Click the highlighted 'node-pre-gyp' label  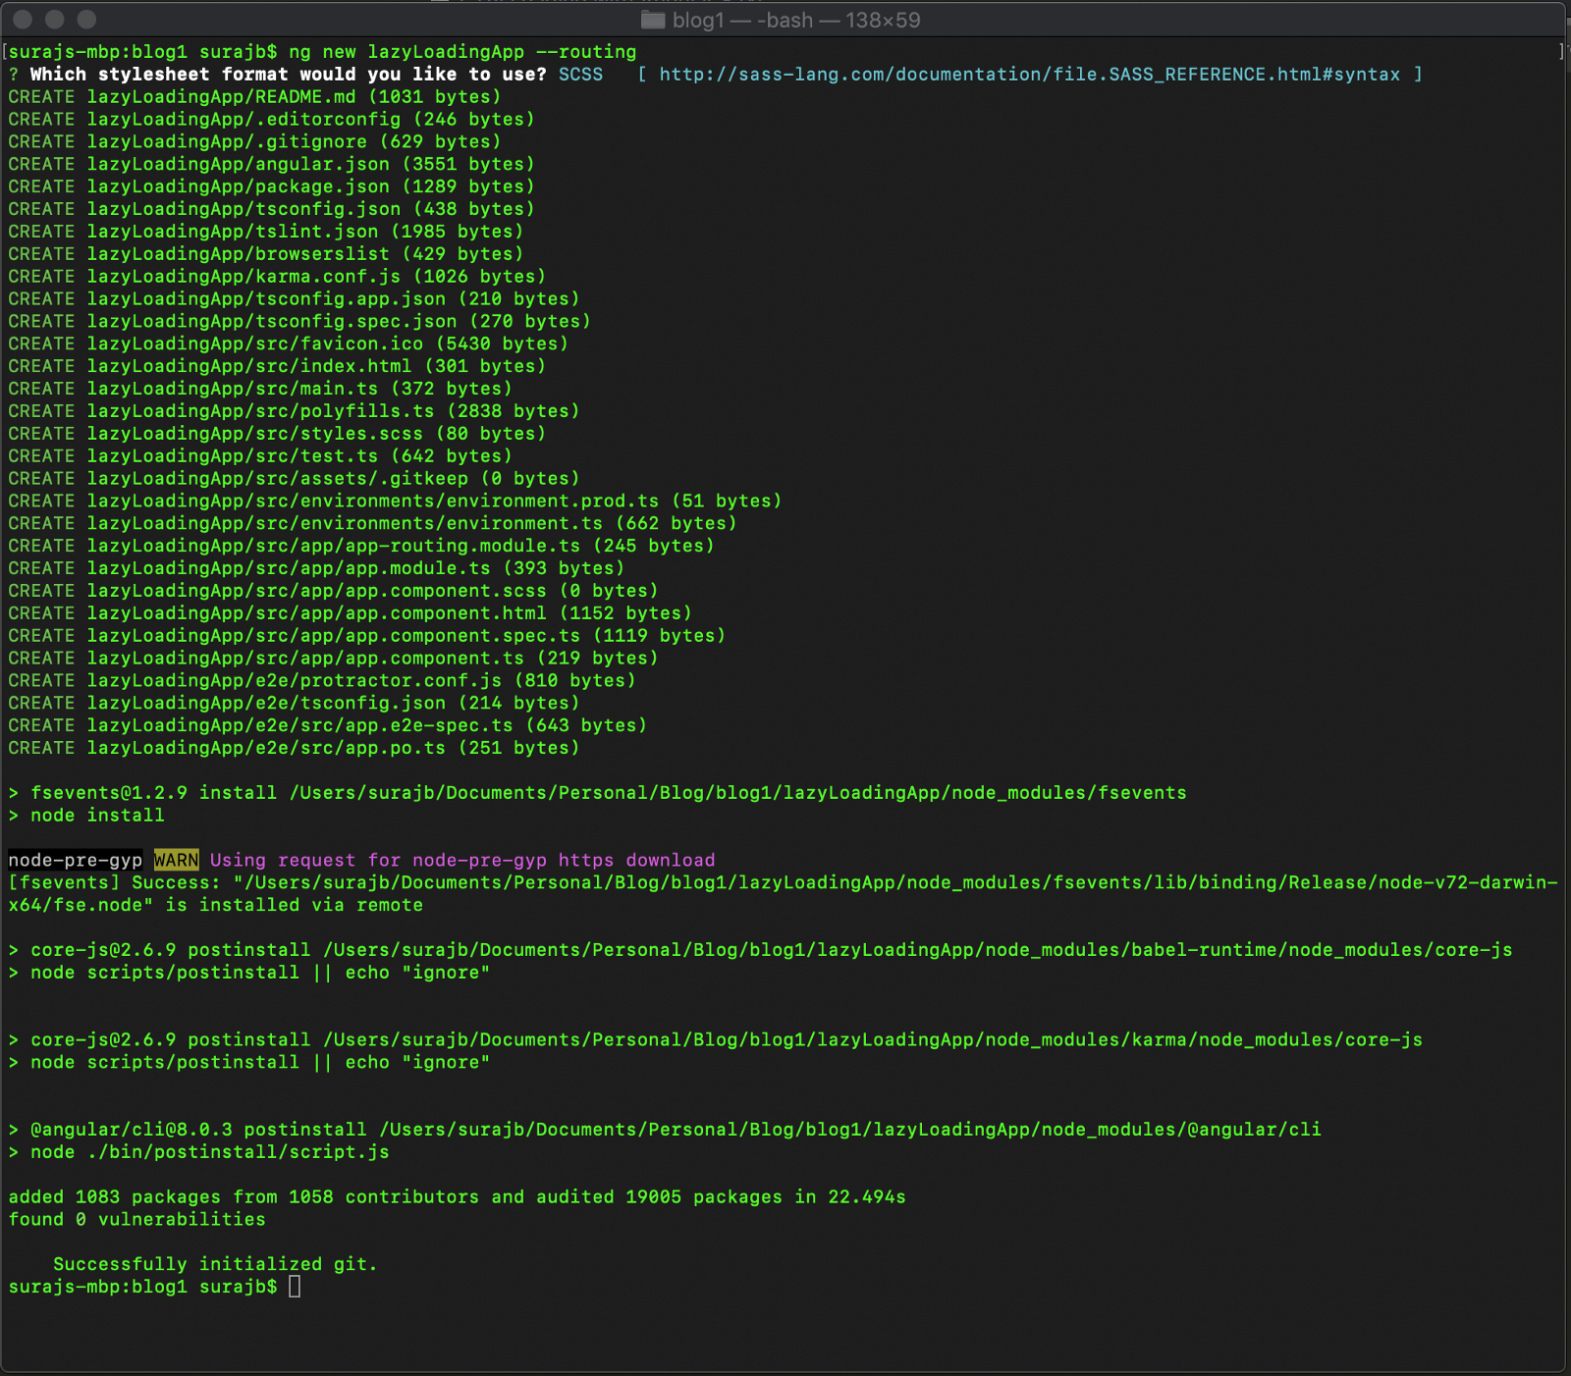click(76, 862)
